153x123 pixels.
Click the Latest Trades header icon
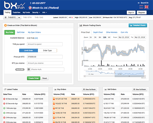[x=5, y=89]
